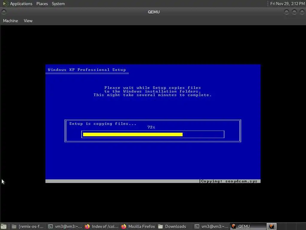Click the QEMU window menu icon in the title bar

4,12
